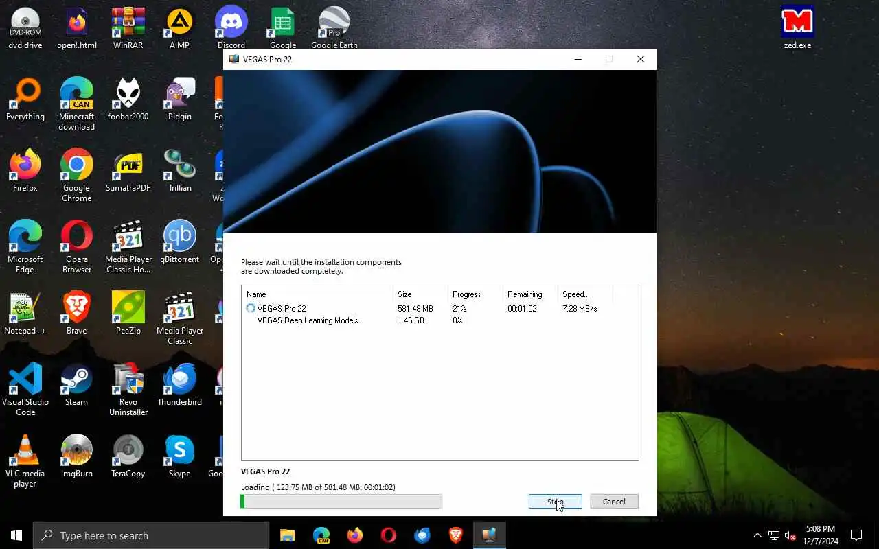Viewport: 879px width, 549px height.
Task: Open the dvd drive desktop icon
Action: coord(25,29)
